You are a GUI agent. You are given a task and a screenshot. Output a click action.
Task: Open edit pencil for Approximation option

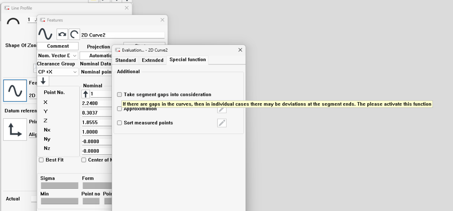pyautogui.click(x=222, y=110)
